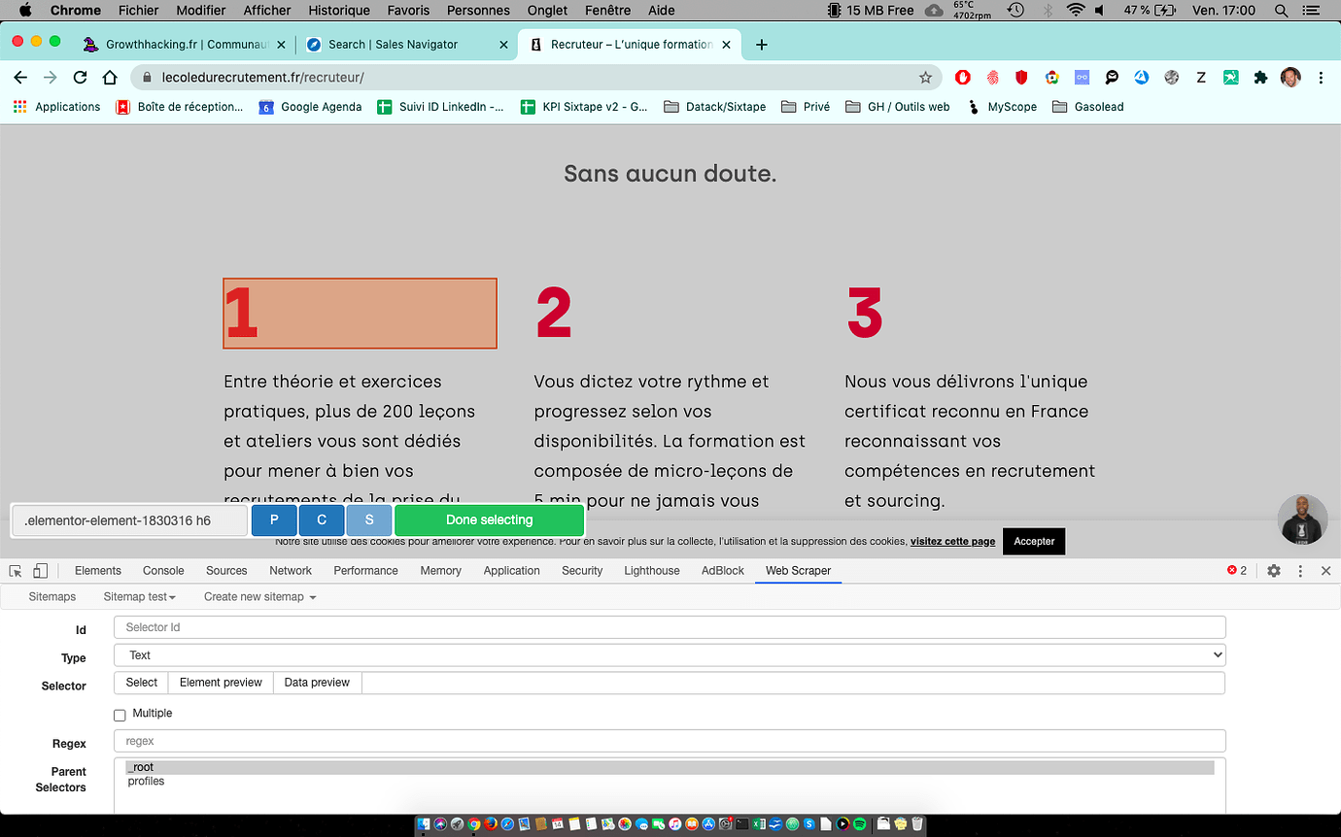Select the inspect element tool in DevTools
Viewport: 1341px width, 837px height.
14,571
